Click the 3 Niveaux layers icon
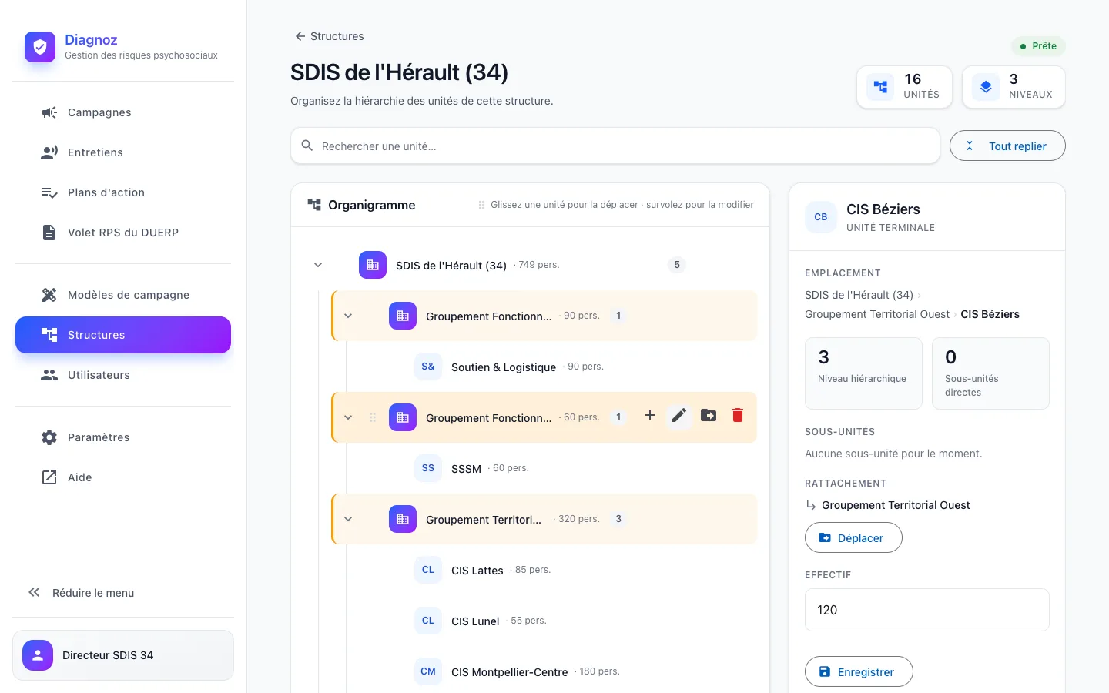Viewport: 1109px width, 693px height. pyautogui.click(x=986, y=87)
